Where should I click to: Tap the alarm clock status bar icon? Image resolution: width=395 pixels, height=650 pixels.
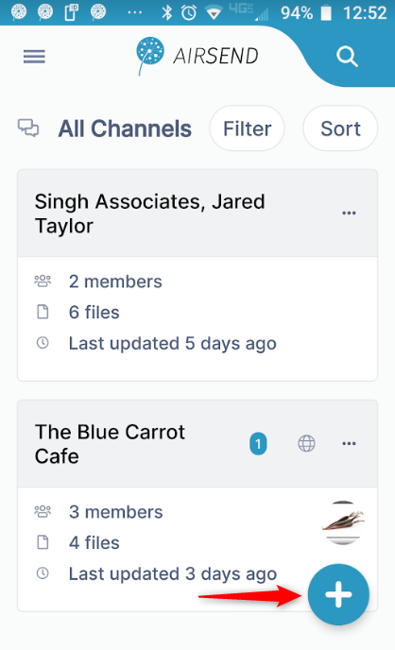pyautogui.click(x=189, y=13)
